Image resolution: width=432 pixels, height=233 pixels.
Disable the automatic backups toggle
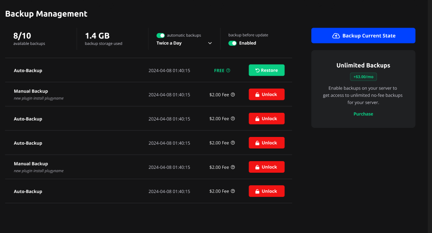(161, 35)
